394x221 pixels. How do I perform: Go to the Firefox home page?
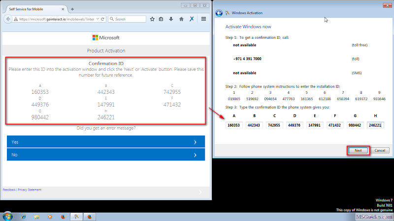[x=181, y=19]
